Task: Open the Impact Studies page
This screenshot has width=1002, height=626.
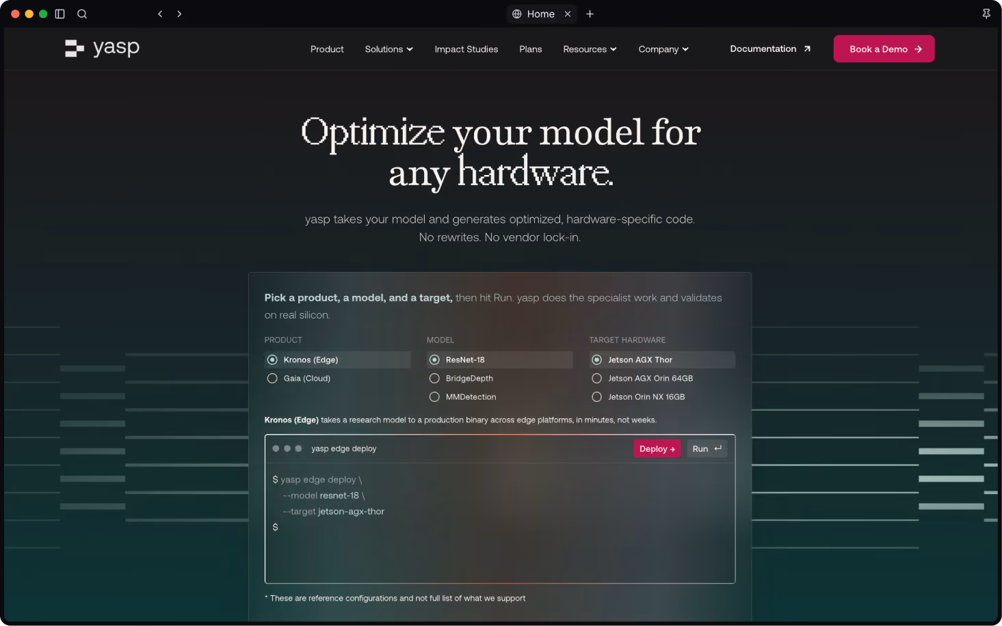Action: tap(466, 49)
